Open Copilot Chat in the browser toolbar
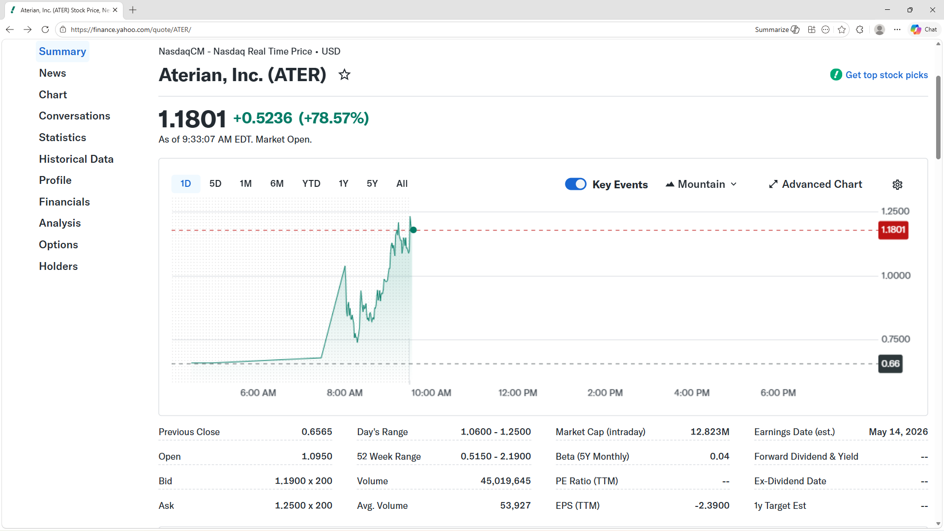This screenshot has height=531, width=944. (x=923, y=29)
